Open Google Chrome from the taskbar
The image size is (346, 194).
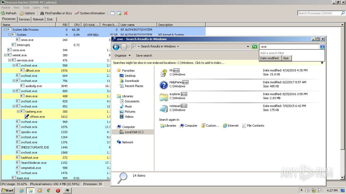[x=49, y=190]
